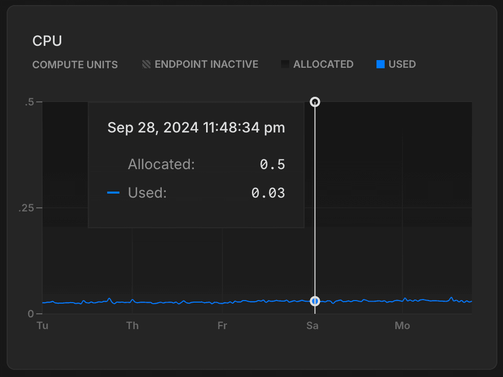Select the Mo axis label
503x377 pixels.
tap(402, 325)
